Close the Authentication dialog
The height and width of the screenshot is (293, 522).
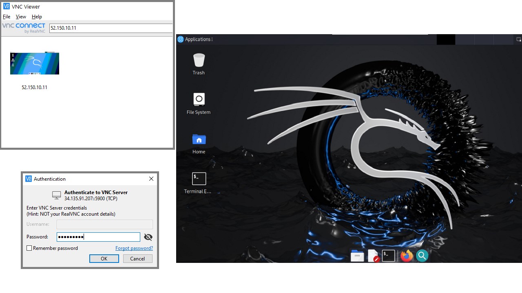pos(151,179)
